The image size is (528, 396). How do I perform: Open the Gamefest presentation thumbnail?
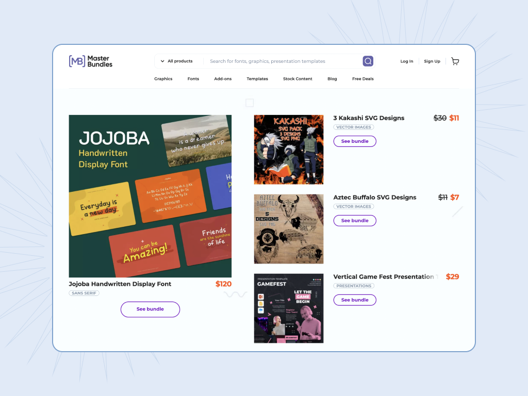(x=289, y=308)
